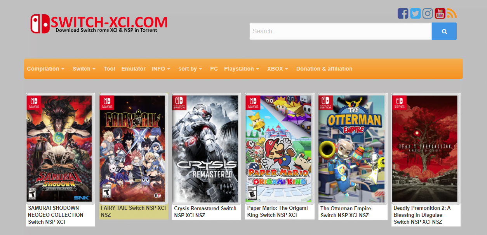
Task: Open the Instagram profile icon
Action: pos(428,14)
